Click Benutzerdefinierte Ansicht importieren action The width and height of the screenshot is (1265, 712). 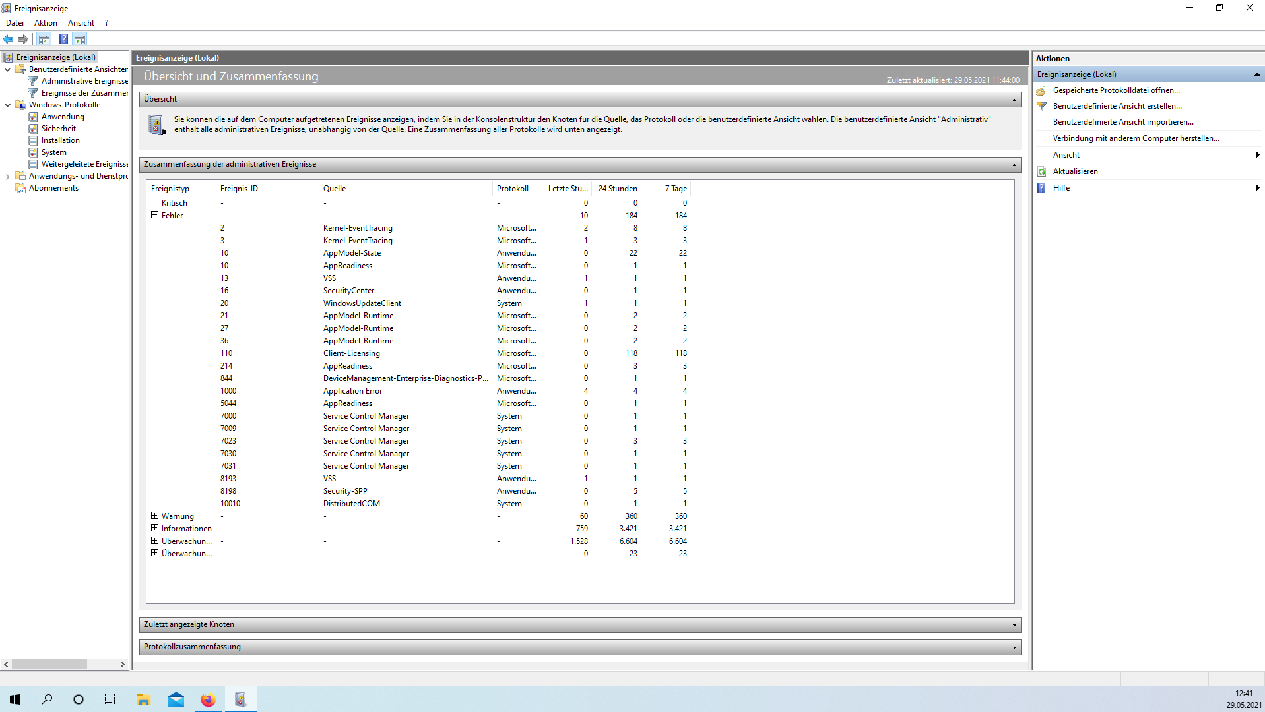(x=1123, y=122)
